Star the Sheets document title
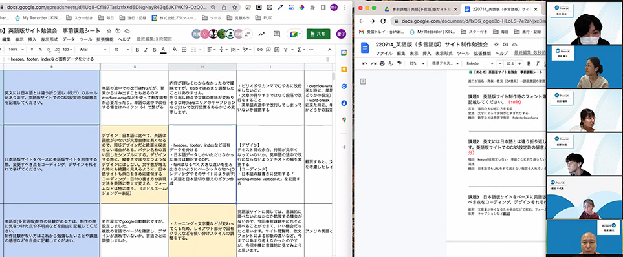This screenshot has height=257, width=623. tap(109, 30)
